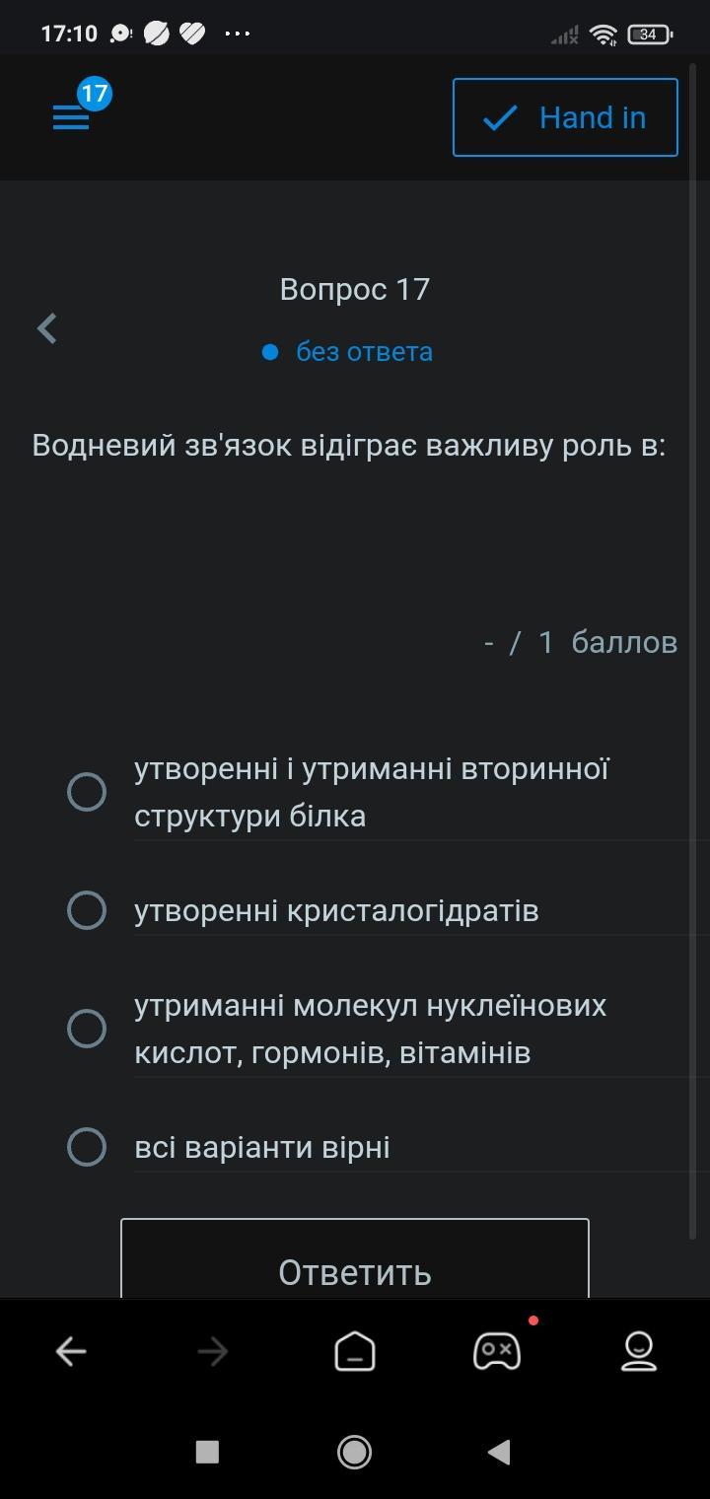Tap the battery indicator showing 34
Viewport: 710px width, 1499px height.
(x=650, y=35)
